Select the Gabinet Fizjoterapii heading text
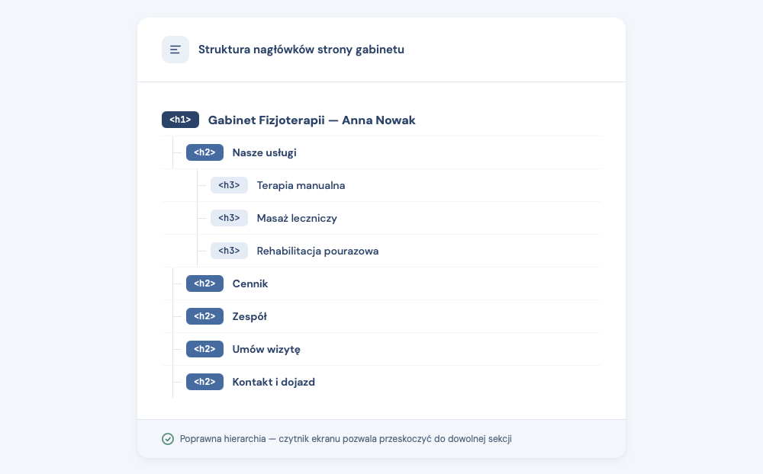 point(312,120)
